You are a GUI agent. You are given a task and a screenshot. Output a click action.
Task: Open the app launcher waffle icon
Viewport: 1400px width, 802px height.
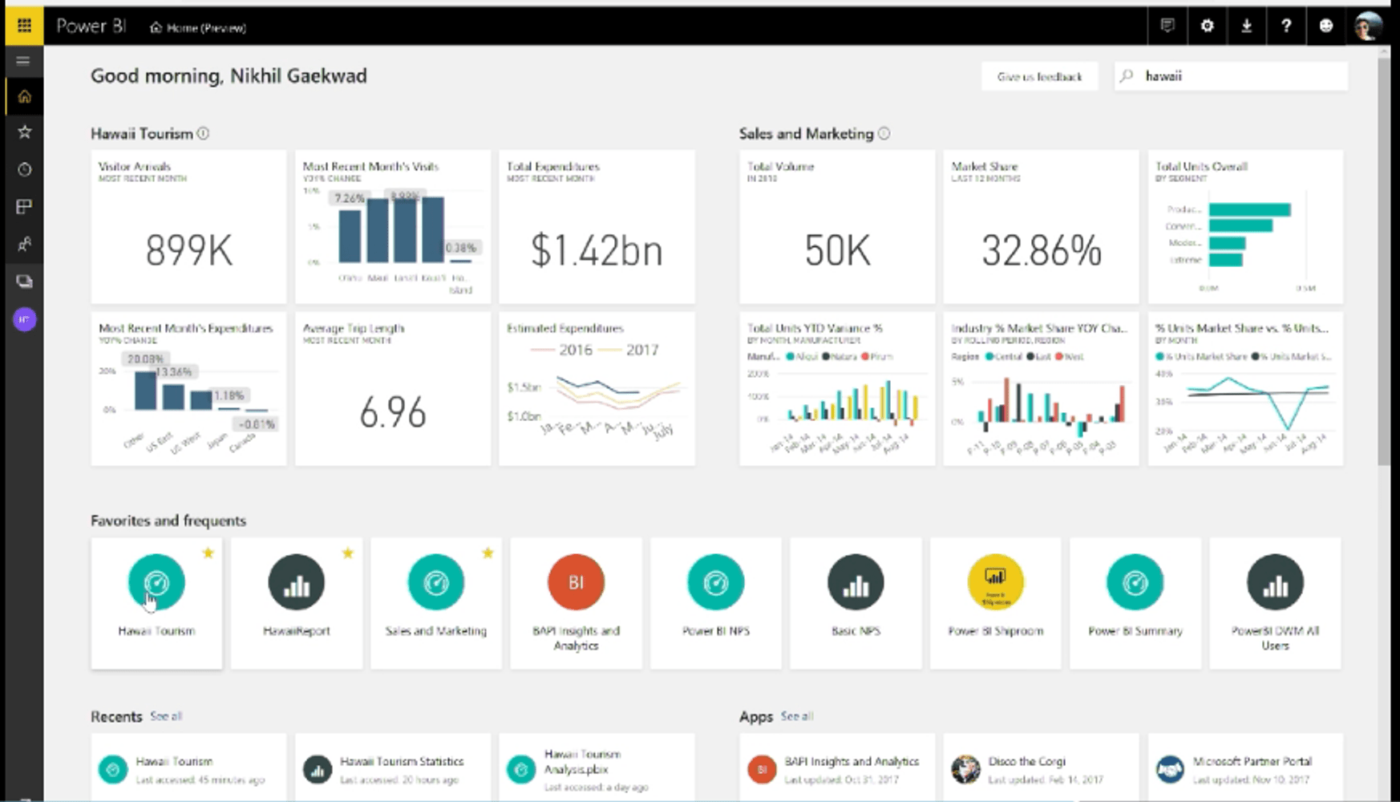point(24,26)
